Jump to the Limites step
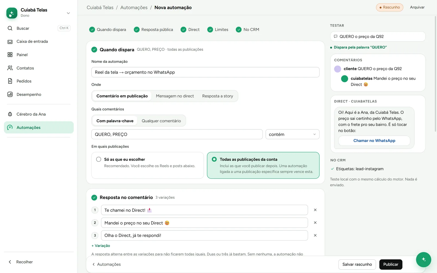The width and height of the screenshot is (437, 273). 218,29
